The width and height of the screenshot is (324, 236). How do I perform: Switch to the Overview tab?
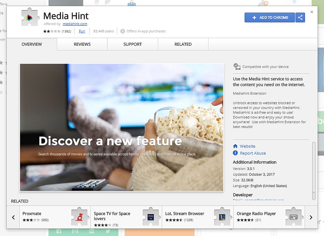coord(32,44)
